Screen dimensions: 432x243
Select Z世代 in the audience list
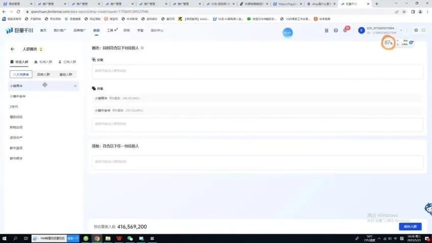pos(14,106)
